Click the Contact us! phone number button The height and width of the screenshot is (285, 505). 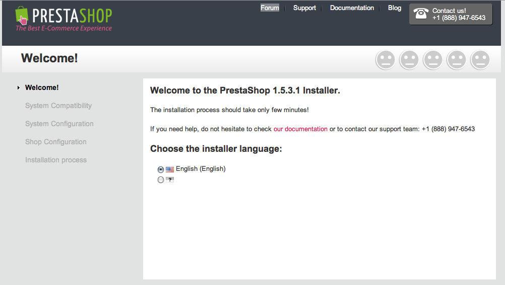(x=451, y=14)
